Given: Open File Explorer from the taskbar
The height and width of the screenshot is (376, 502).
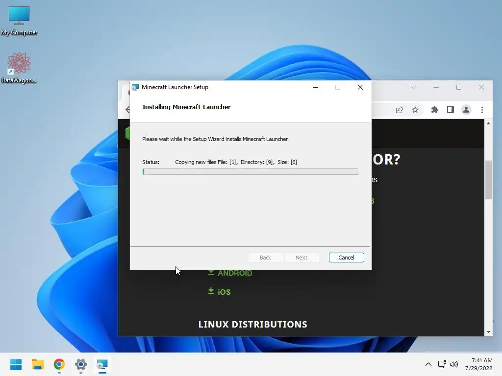Looking at the screenshot, I should click(x=37, y=364).
